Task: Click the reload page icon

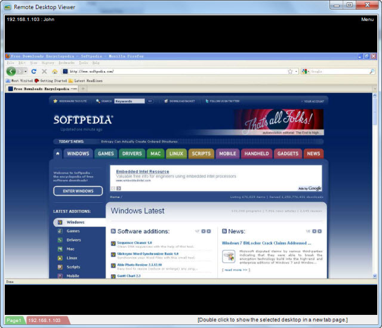Action: coord(34,72)
